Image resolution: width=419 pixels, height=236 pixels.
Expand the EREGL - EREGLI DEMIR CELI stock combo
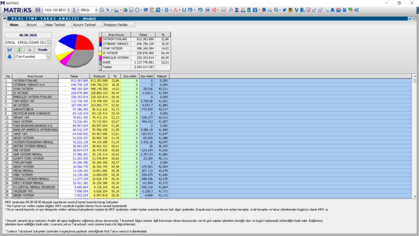(49, 43)
